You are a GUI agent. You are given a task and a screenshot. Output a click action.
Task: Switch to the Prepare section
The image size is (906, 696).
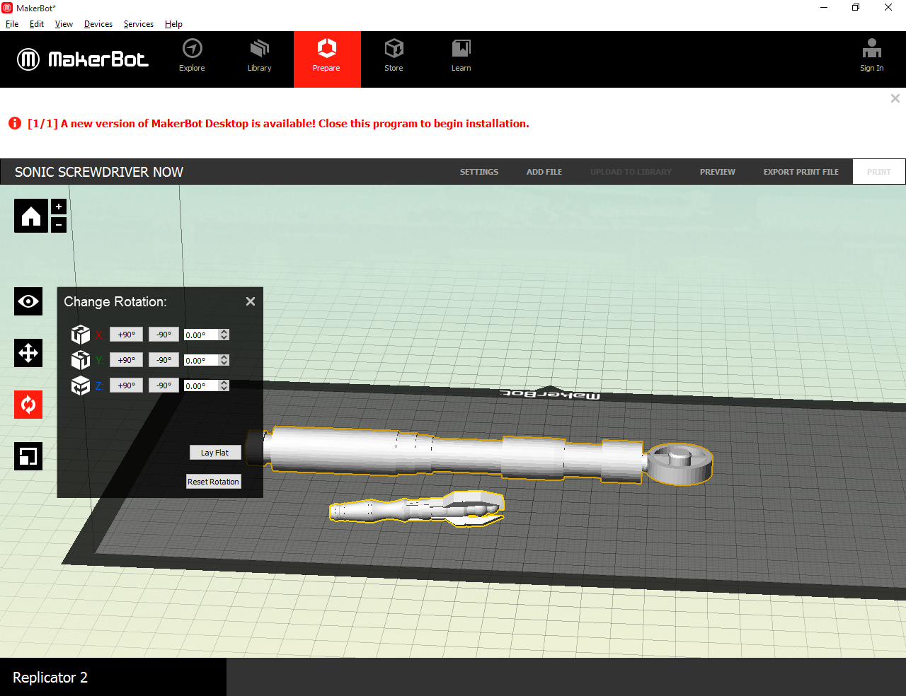click(327, 59)
